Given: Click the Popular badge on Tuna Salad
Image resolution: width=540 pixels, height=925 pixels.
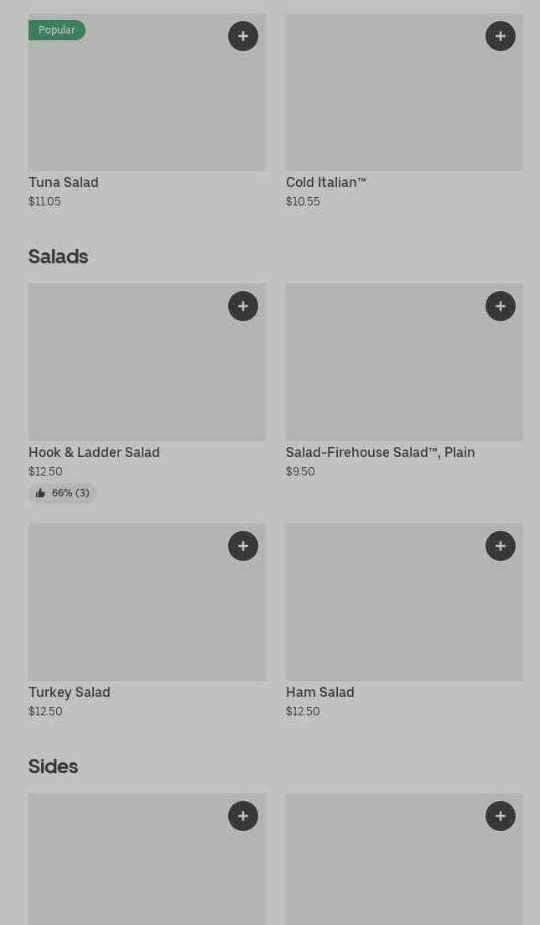Looking at the screenshot, I should point(56,30).
